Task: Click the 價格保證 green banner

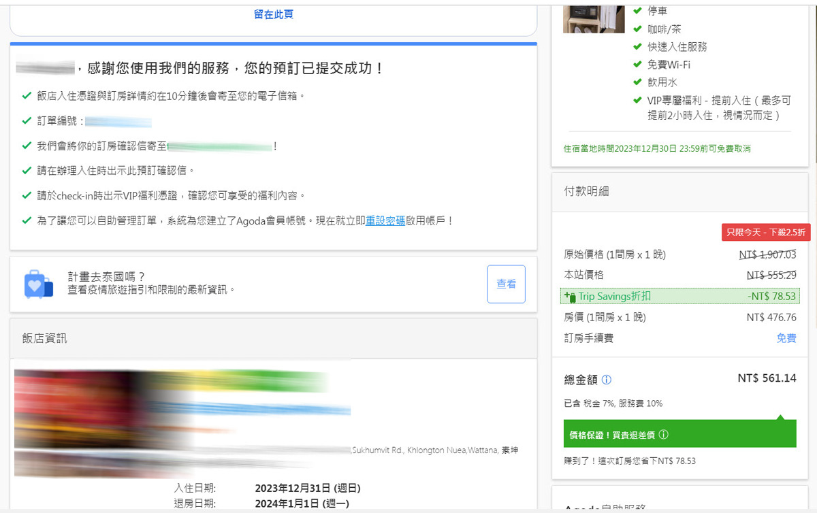Action: (679, 434)
